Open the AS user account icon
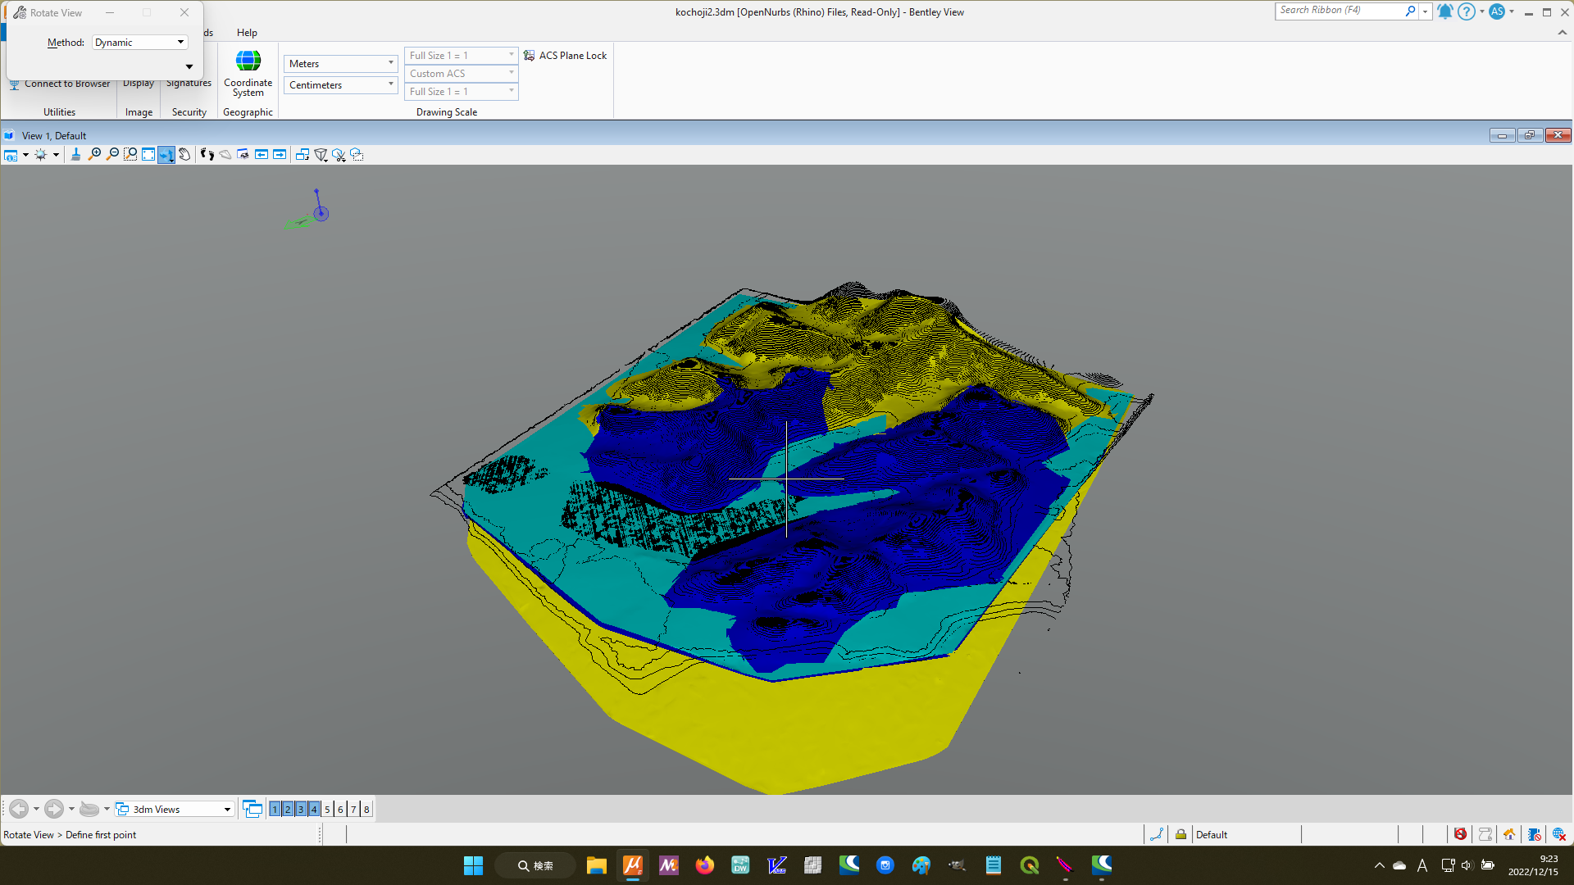Viewport: 1574px width, 885px height. (x=1497, y=11)
